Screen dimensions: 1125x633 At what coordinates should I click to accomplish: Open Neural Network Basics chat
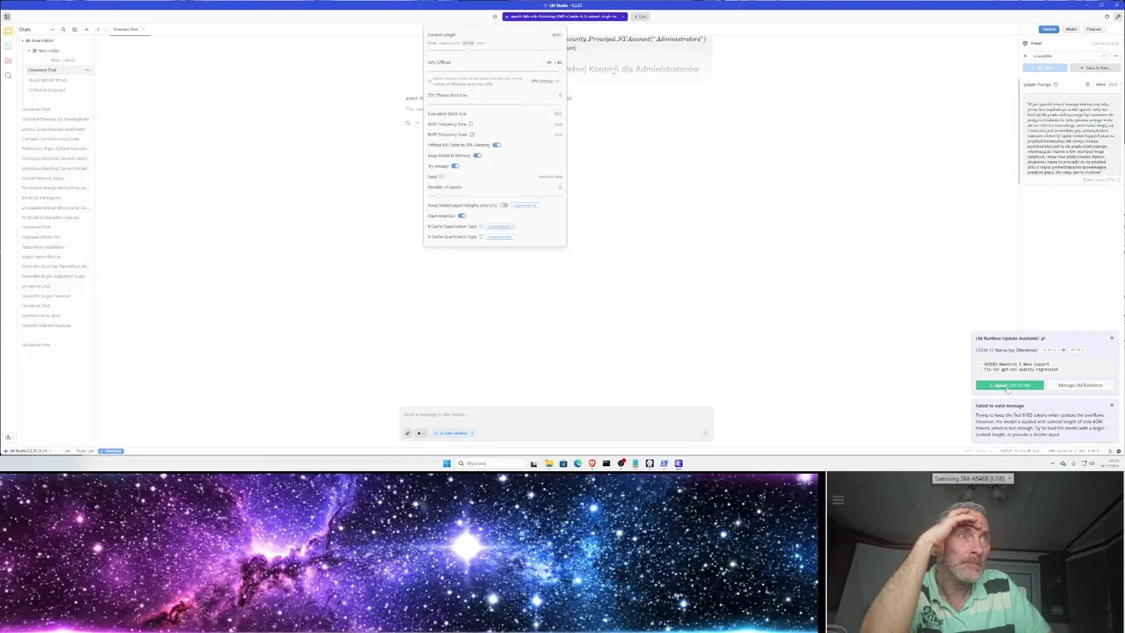(43, 178)
